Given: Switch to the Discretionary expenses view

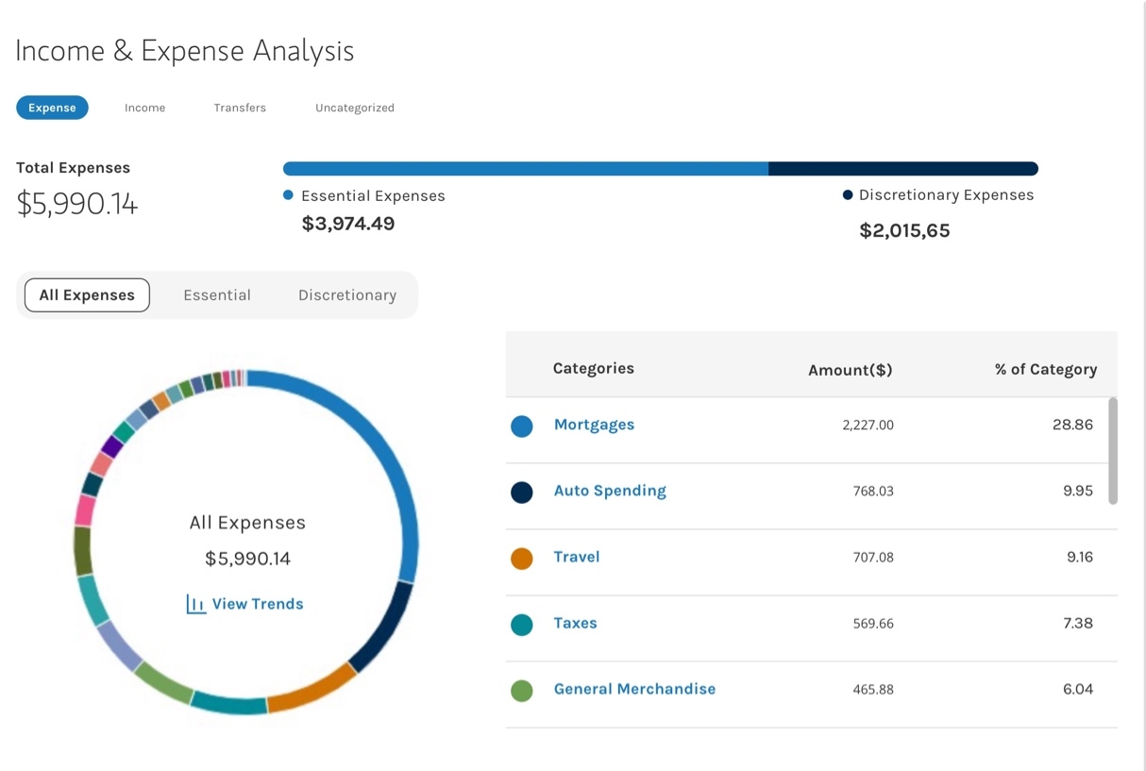Looking at the screenshot, I should click(346, 294).
